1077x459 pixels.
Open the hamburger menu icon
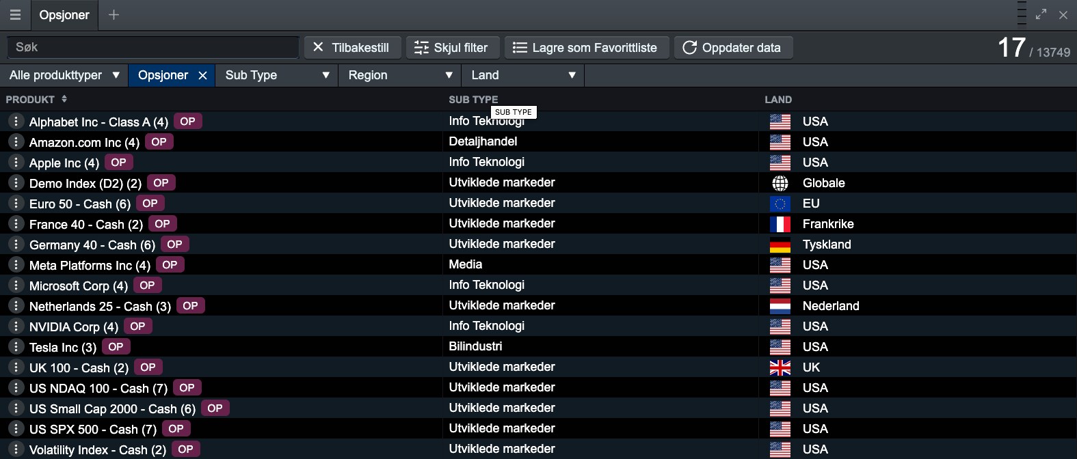(x=15, y=15)
